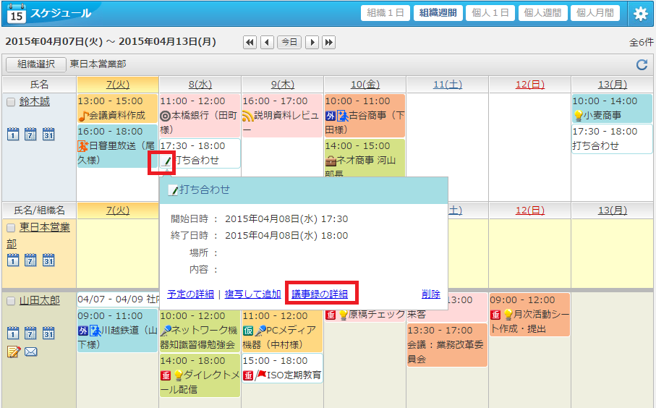Image resolution: width=656 pixels, height=408 pixels.
Task: Click the 削除 link in the popup
Action: (x=431, y=294)
